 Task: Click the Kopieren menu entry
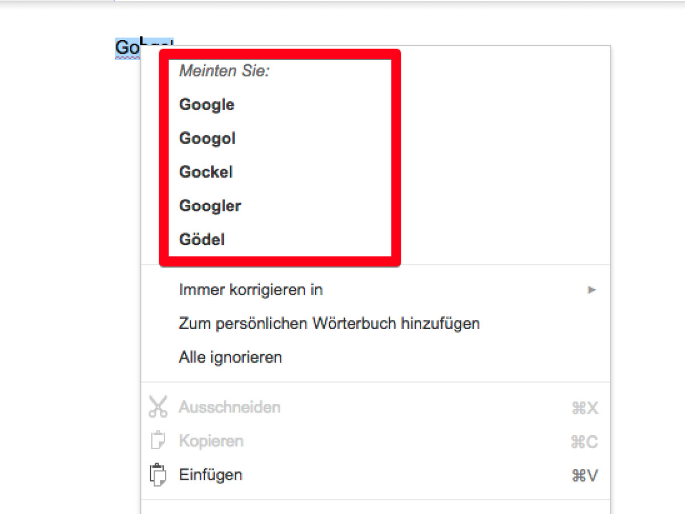click(x=376, y=441)
